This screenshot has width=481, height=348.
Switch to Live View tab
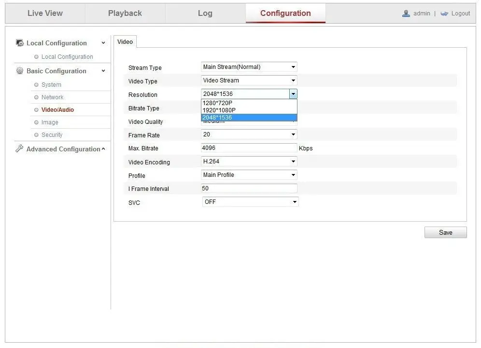[x=45, y=13]
